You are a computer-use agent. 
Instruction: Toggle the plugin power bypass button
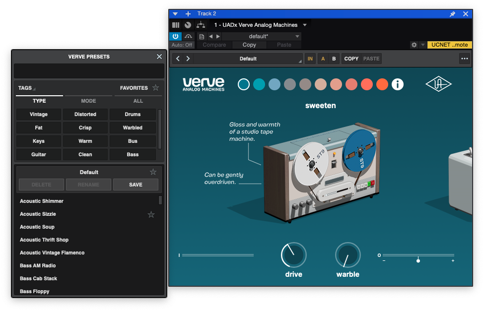175,36
